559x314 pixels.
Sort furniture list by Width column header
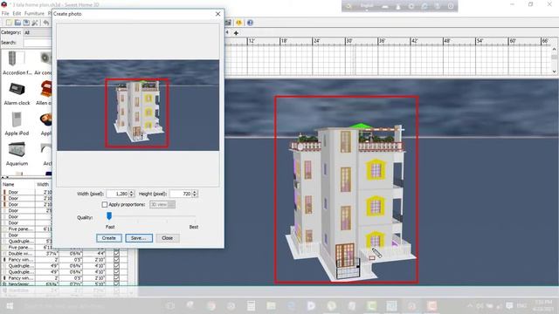[44, 184]
